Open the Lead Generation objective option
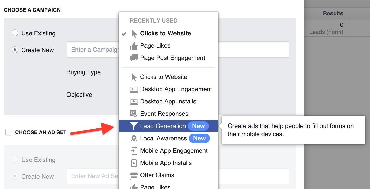This screenshot has height=189, width=370. 163,126
